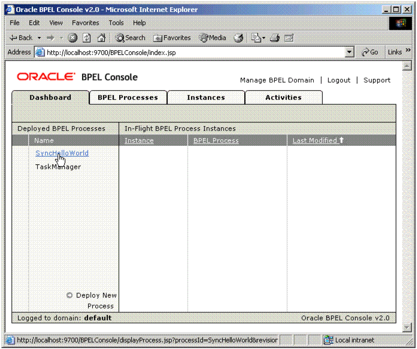This screenshot has width=417, height=349.
Task: Open the Back history dropdown arrow
Action: pyautogui.click(x=39, y=38)
